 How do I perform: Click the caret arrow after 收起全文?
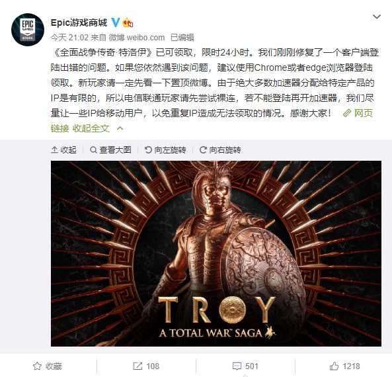120,128
